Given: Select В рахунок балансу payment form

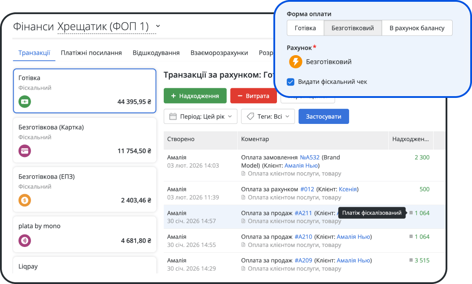Looking at the screenshot, I should (417, 28).
